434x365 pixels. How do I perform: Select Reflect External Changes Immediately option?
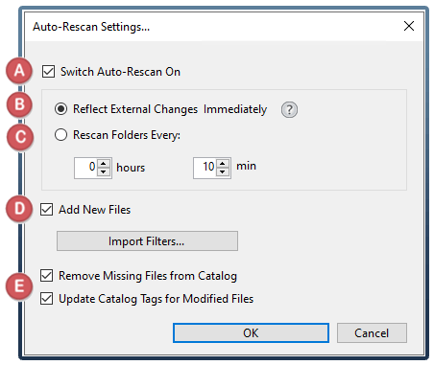[x=60, y=109]
